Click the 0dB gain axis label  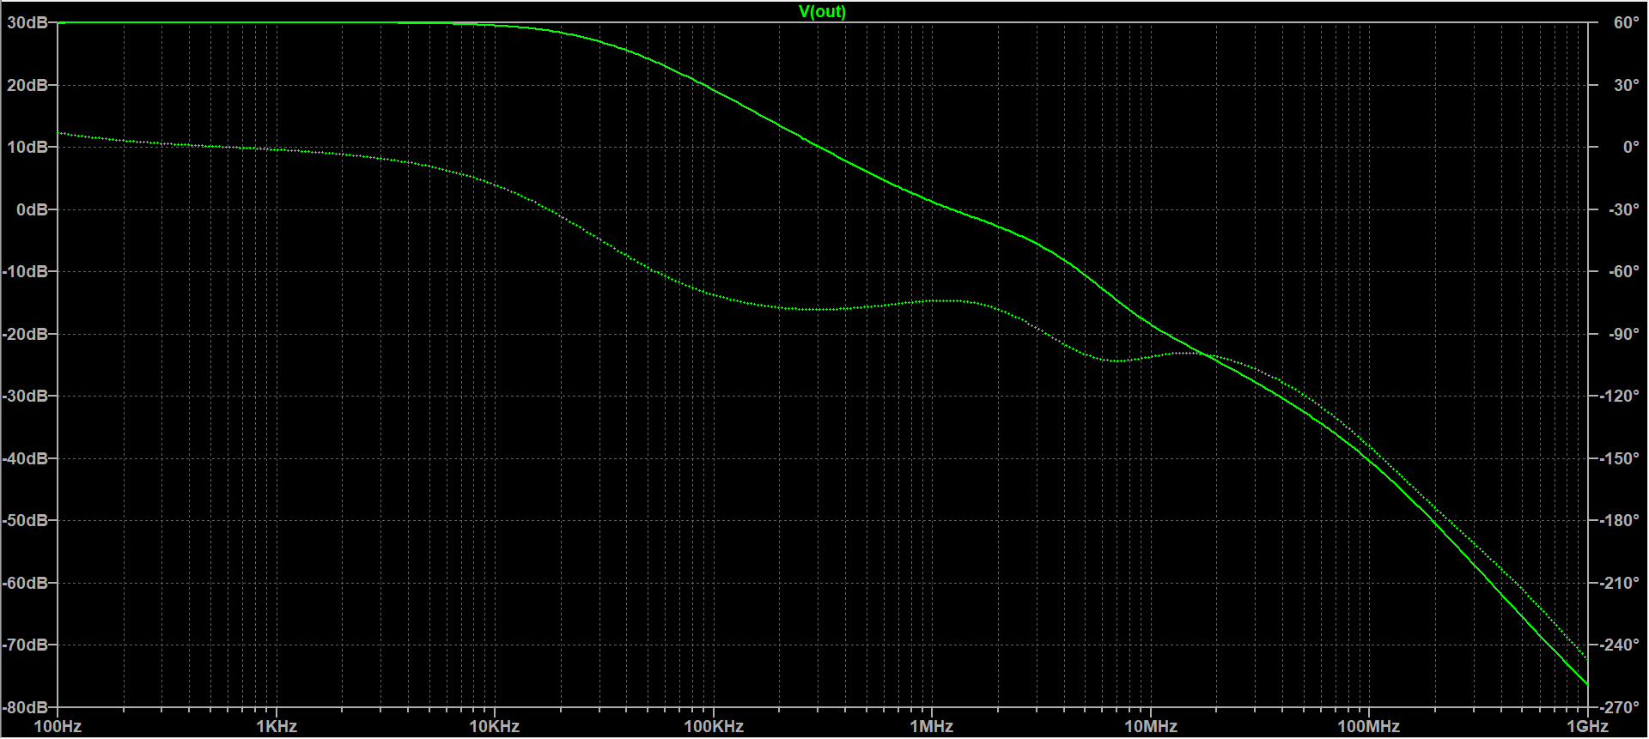click(32, 209)
